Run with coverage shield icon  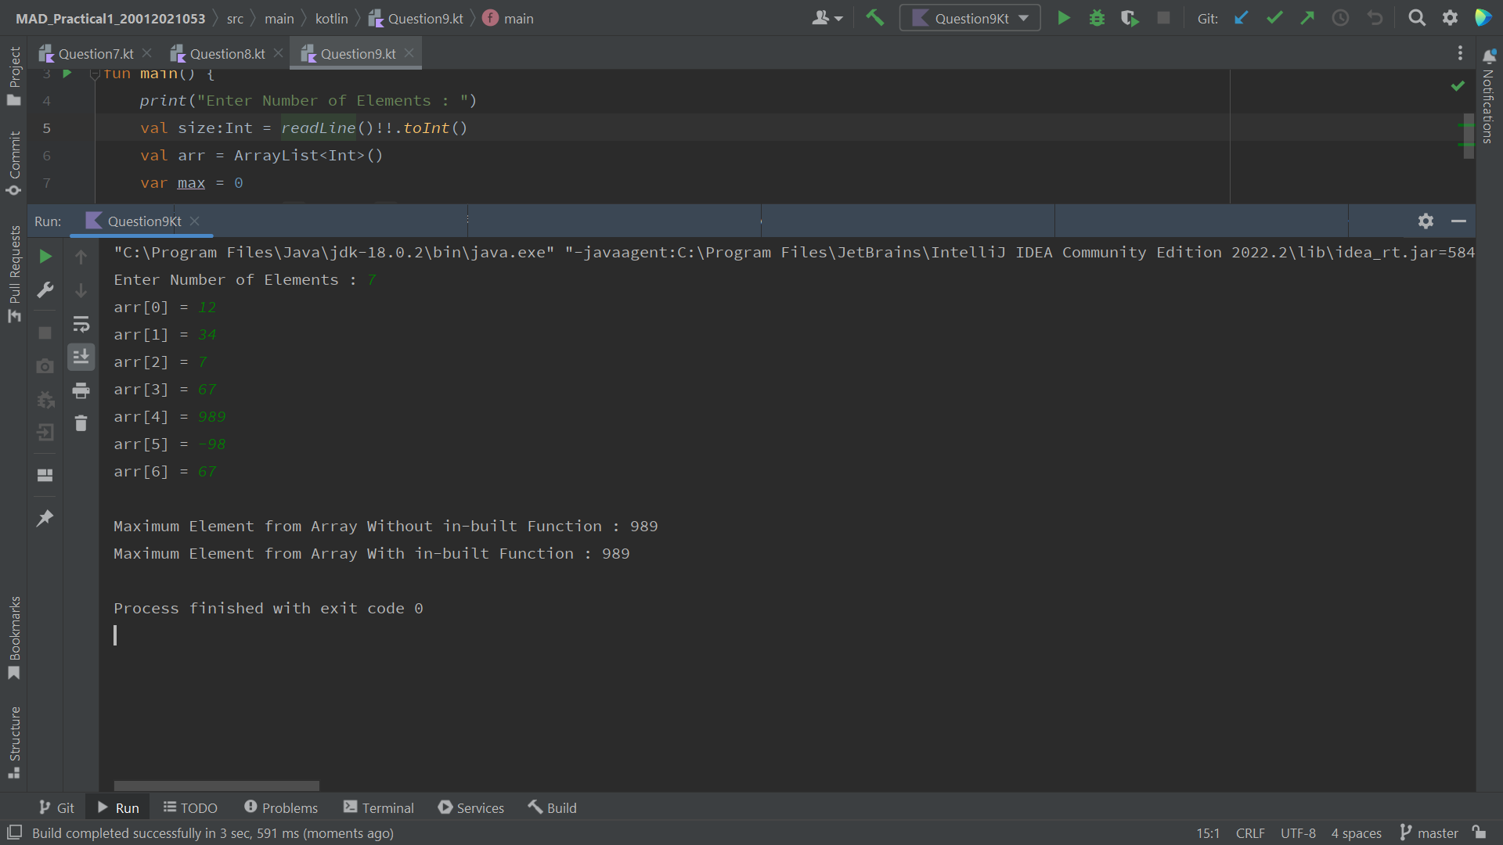point(1130,18)
